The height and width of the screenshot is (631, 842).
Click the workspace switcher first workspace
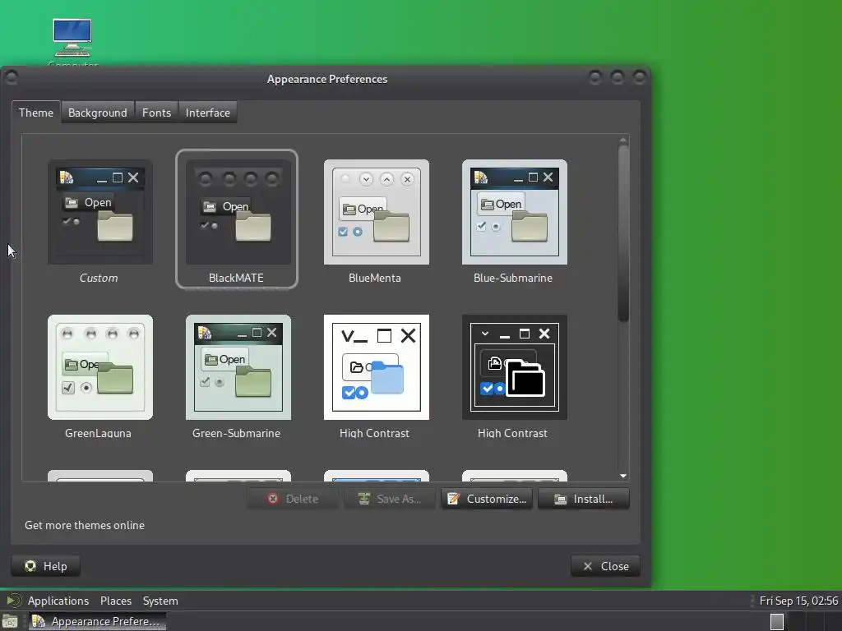[x=777, y=621]
